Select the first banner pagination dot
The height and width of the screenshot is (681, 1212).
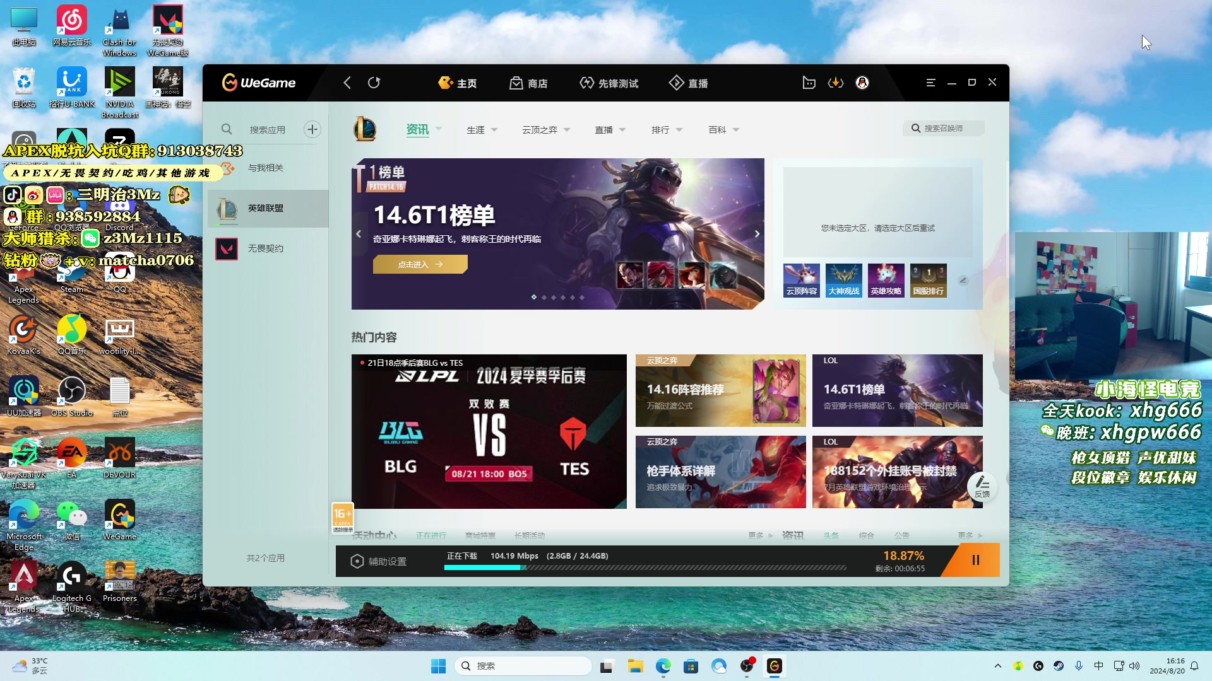[x=534, y=297]
